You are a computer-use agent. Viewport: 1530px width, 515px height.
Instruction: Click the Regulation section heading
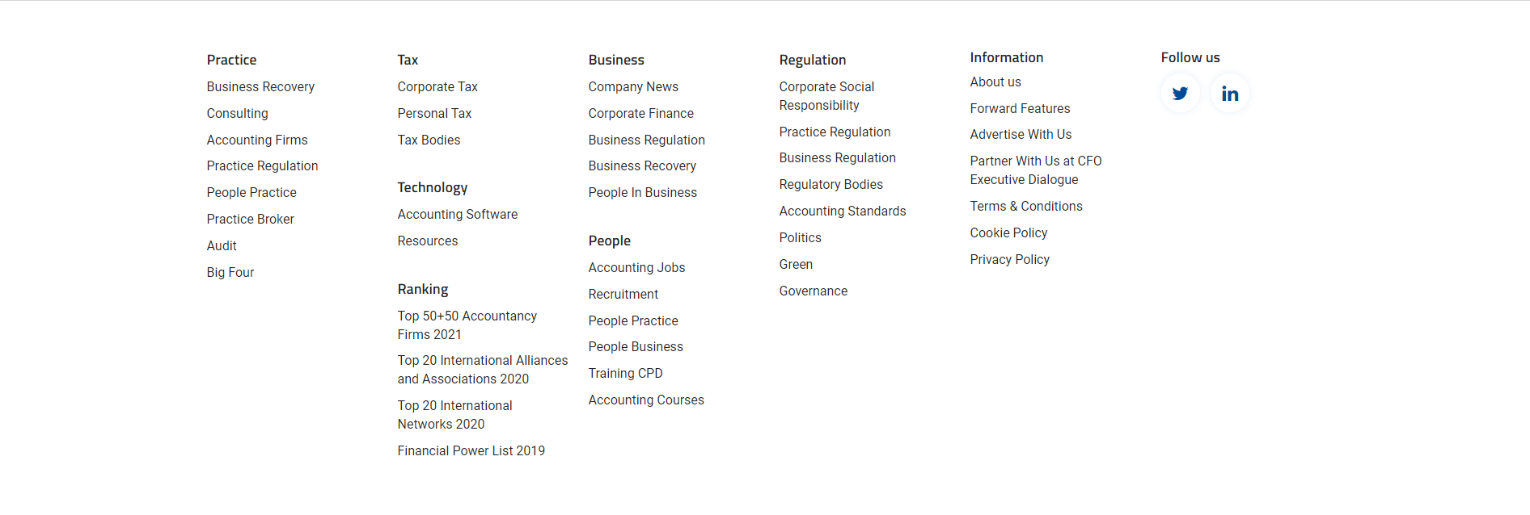[x=813, y=60]
